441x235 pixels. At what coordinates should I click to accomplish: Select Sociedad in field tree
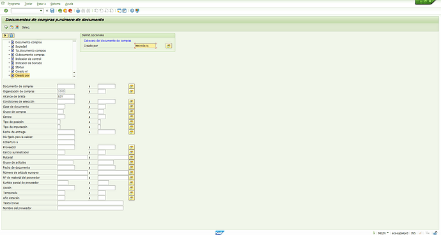click(21, 46)
